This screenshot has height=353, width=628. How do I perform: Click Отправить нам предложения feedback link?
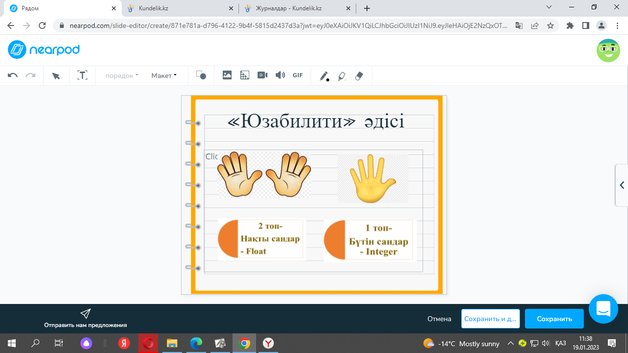click(x=85, y=319)
